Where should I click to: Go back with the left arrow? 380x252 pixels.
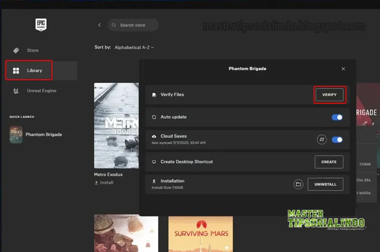point(99,25)
